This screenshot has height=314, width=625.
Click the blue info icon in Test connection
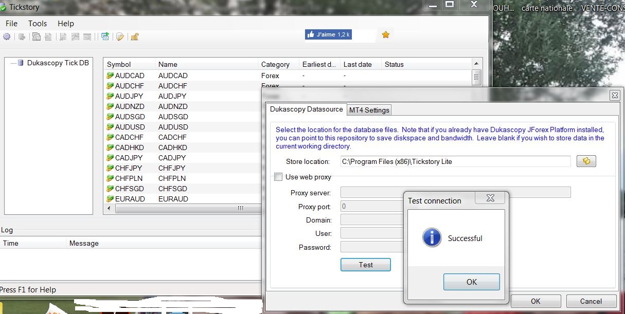(432, 238)
